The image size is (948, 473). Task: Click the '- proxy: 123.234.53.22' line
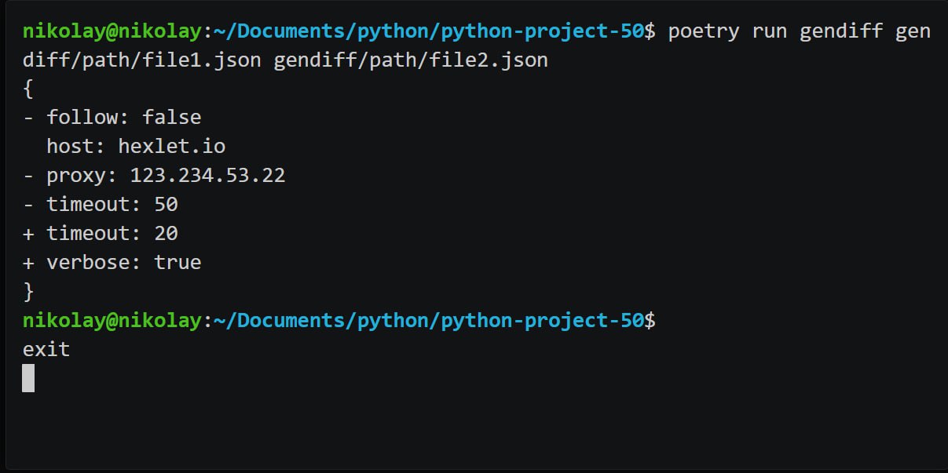point(154,176)
